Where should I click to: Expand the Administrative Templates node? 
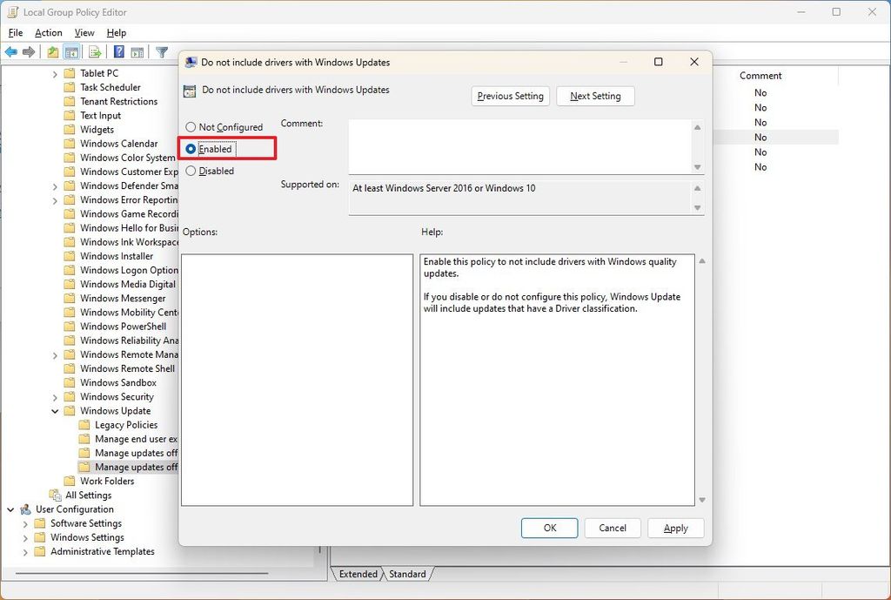click(x=25, y=551)
